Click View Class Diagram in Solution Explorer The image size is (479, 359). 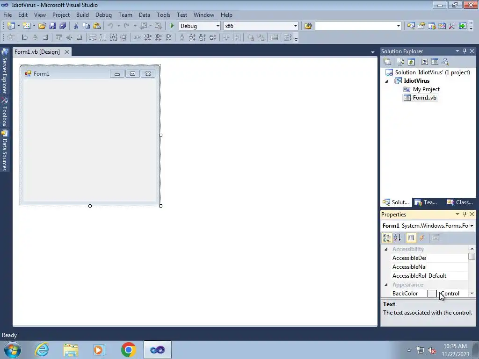pos(445,62)
